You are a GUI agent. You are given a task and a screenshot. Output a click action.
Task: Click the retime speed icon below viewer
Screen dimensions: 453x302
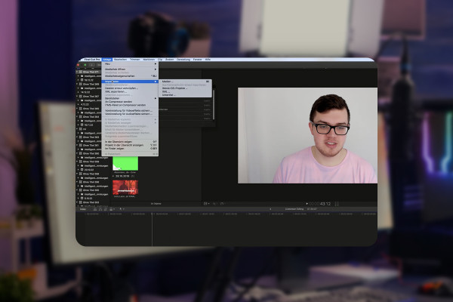pos(222,204)
